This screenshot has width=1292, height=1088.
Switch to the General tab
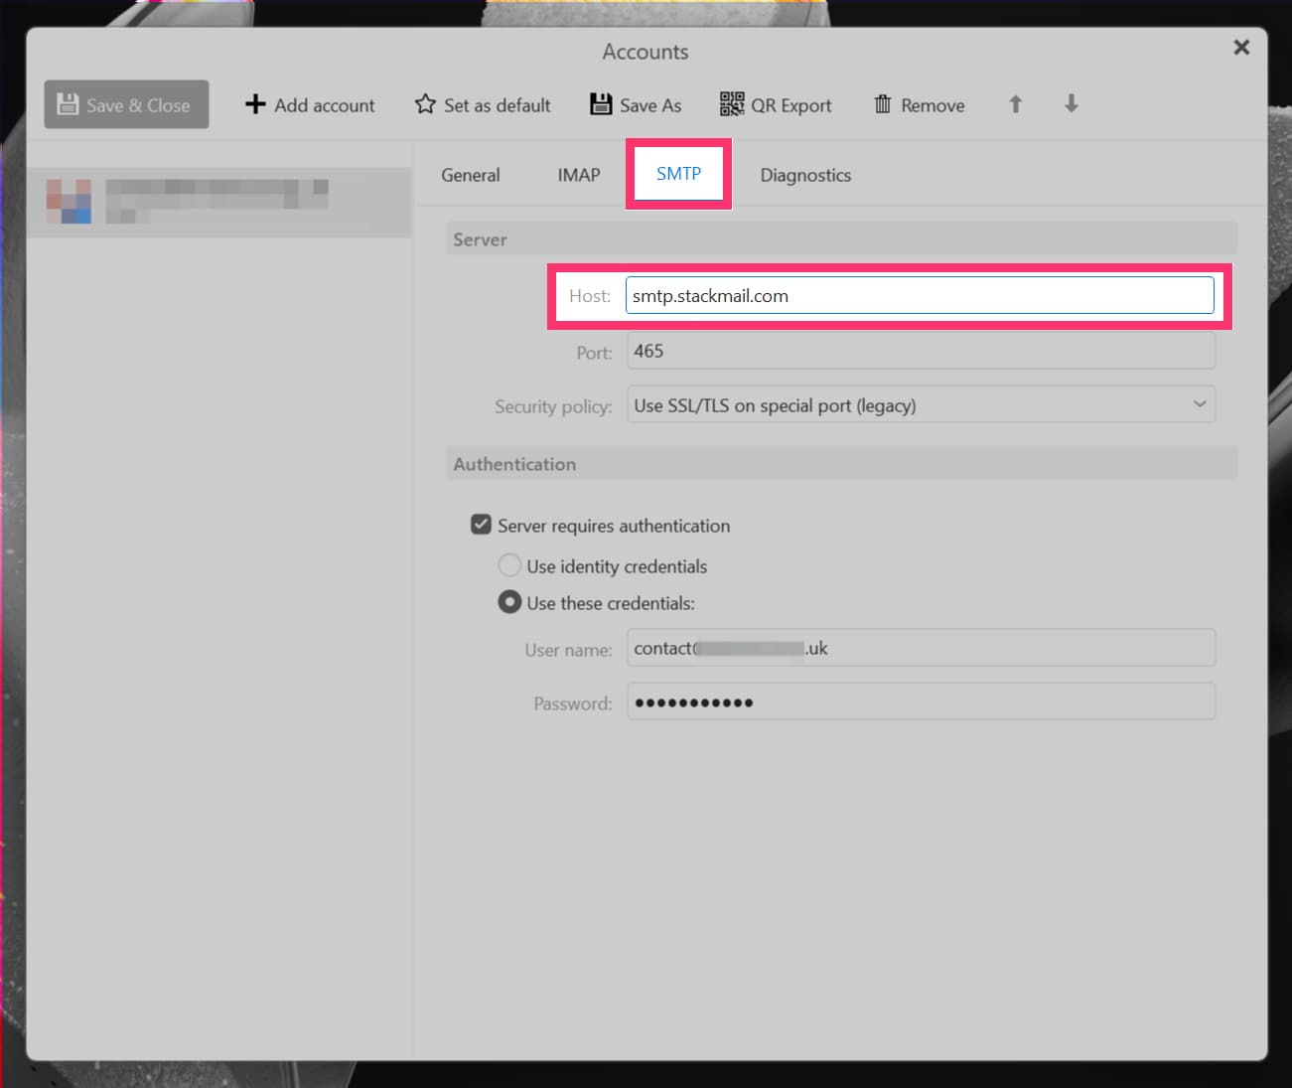[x=470, y=175]
